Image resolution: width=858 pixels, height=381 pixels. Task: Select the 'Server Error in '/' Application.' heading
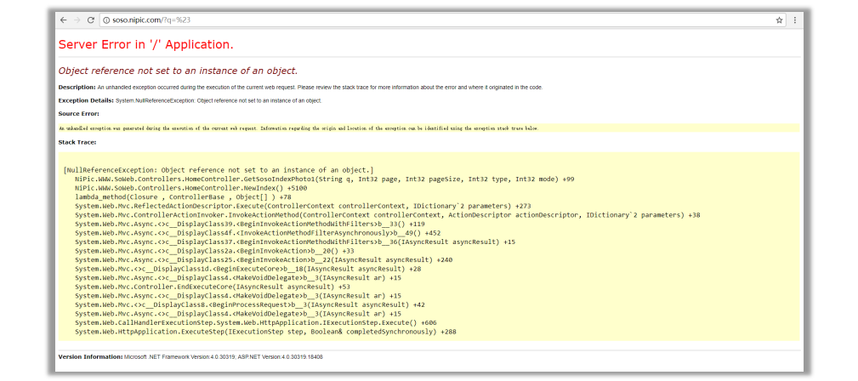pos(146,45)
